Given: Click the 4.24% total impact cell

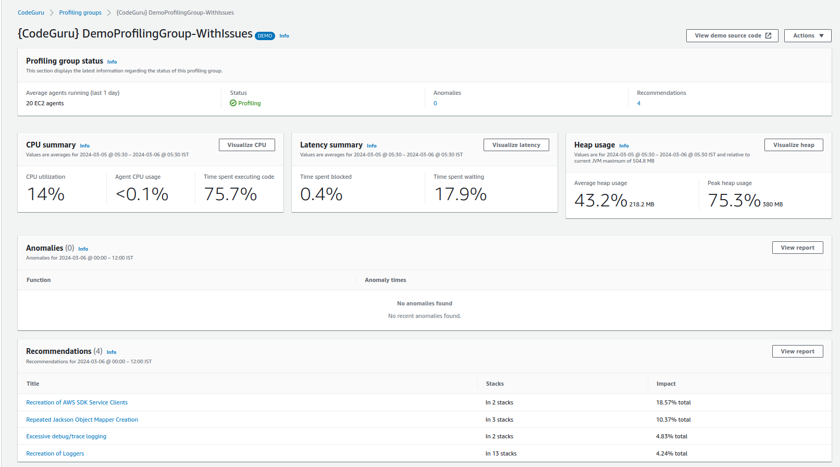Looking at the screenshot, I should (672, 453).
